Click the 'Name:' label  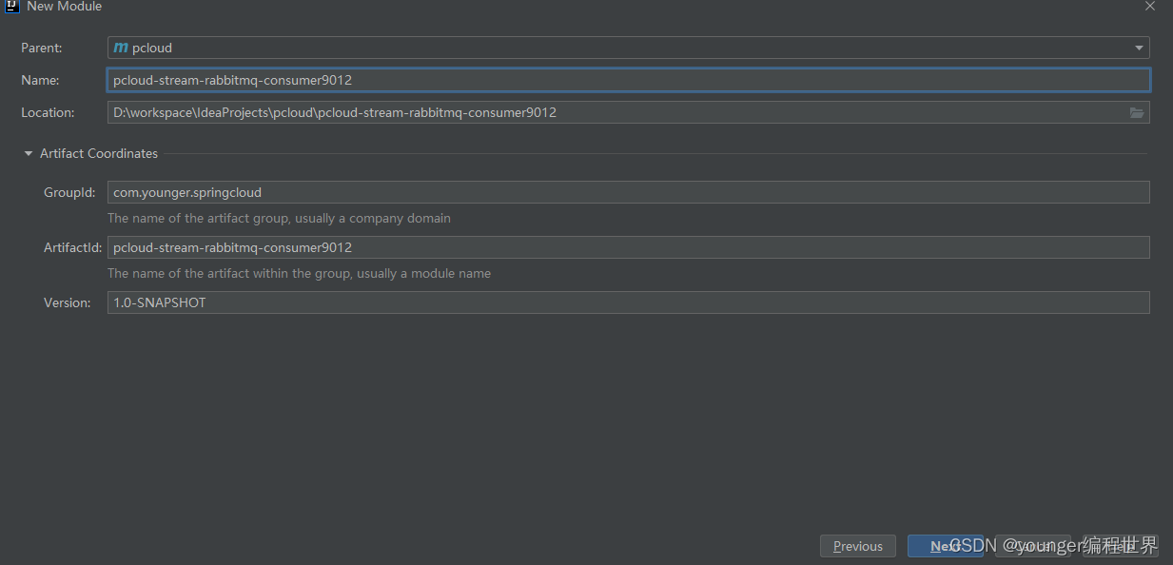point(40,80)
